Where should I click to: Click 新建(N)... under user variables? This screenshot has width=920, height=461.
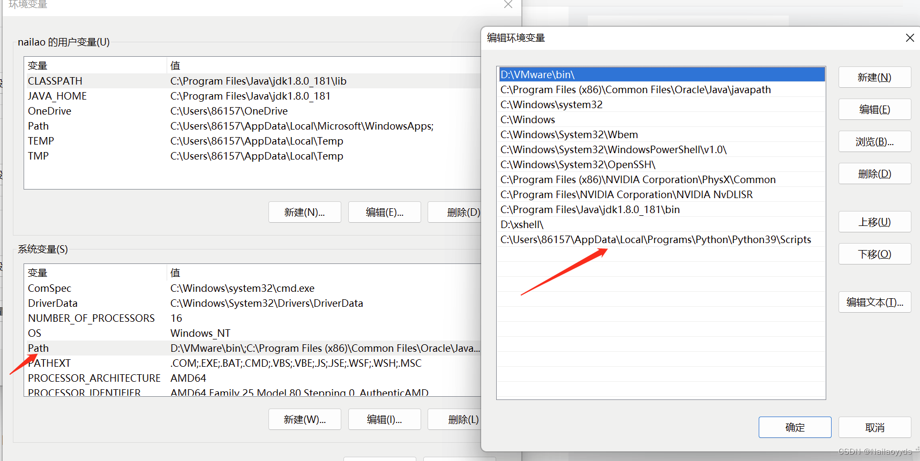304,212
